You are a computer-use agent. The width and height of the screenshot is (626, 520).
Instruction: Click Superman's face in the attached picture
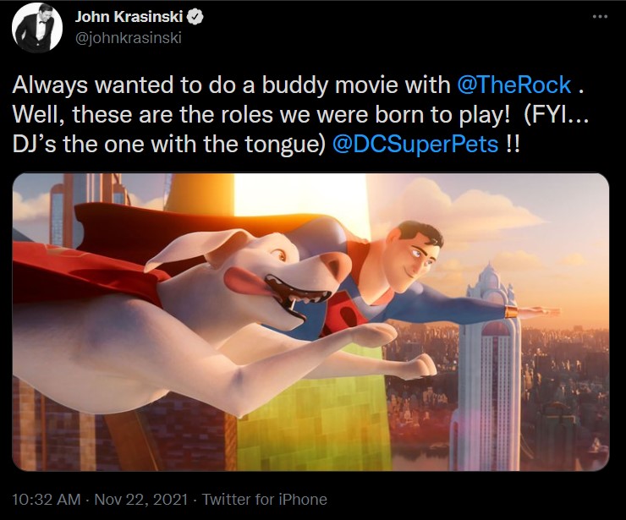click(415, 255)
